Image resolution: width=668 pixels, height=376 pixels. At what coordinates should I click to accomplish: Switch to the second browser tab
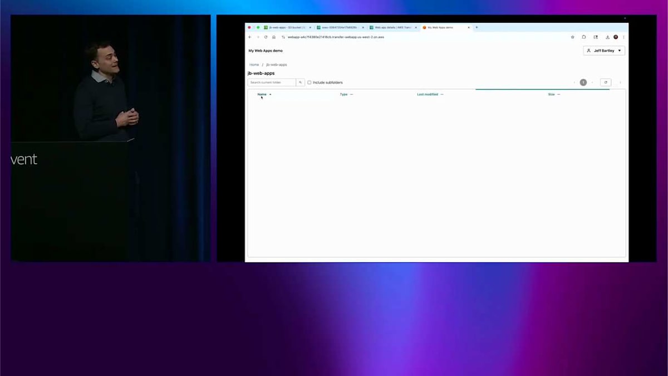click(x=340, y=27)
